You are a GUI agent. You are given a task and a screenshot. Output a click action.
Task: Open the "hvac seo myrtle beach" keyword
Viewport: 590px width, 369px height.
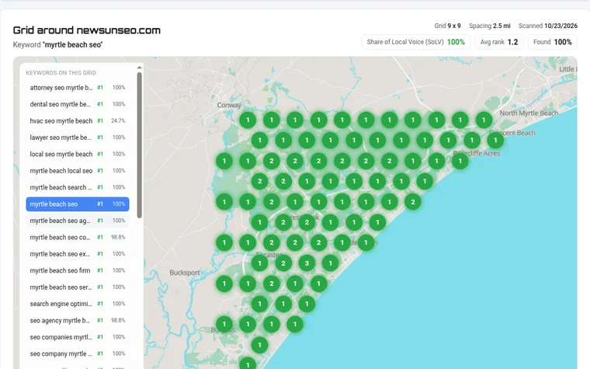[x=78, y=121]
